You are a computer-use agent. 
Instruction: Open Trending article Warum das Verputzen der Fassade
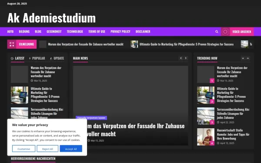click(232, 72)
